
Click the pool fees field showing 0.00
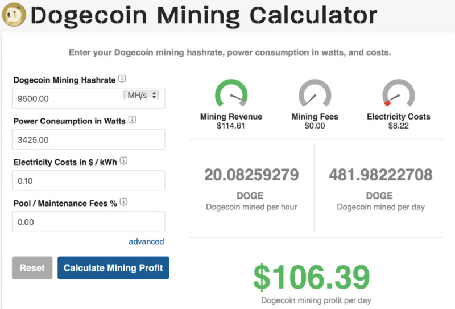coord(88,221)
